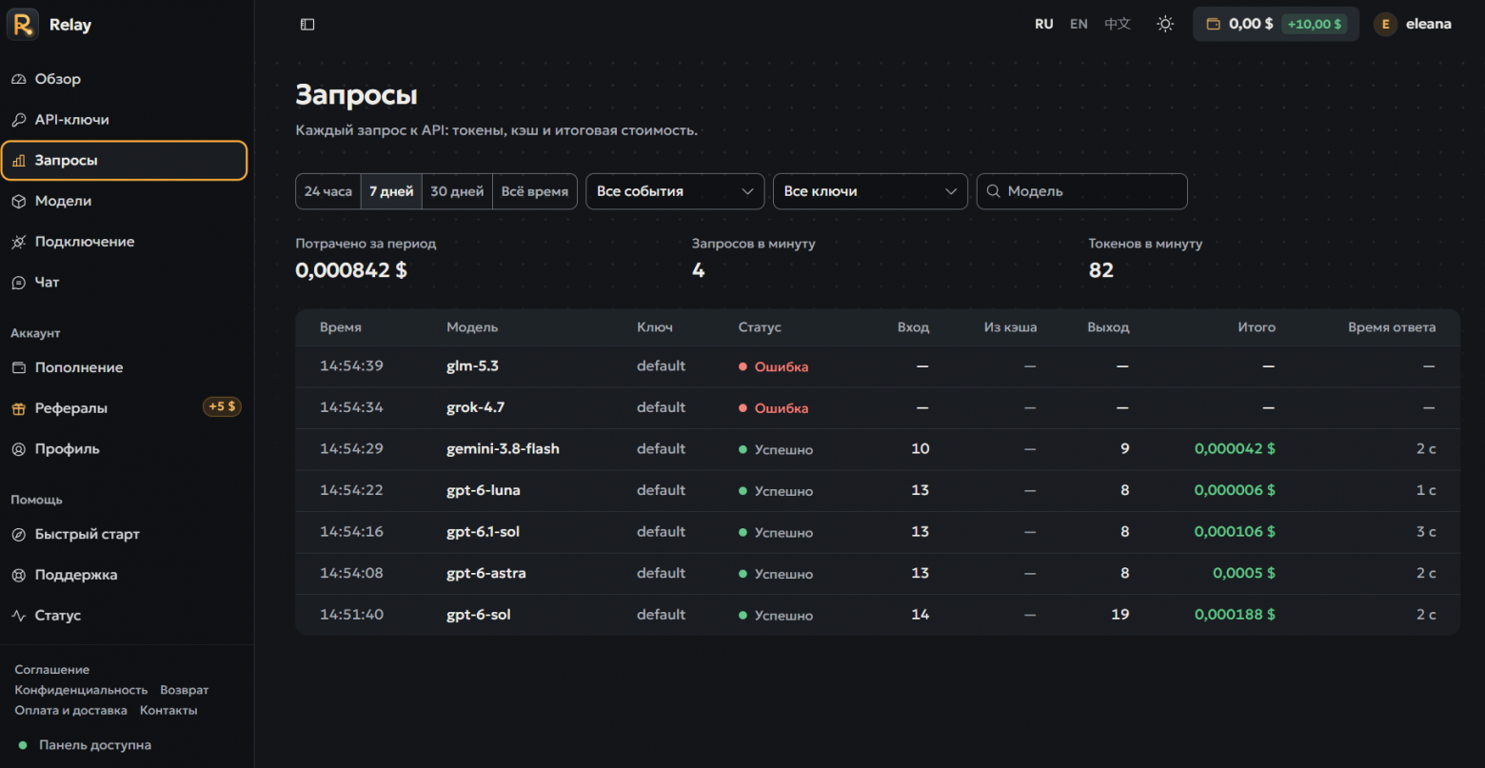1485x768 pixels.
Task: Switch language to EN
Action: pos(1079,25)
